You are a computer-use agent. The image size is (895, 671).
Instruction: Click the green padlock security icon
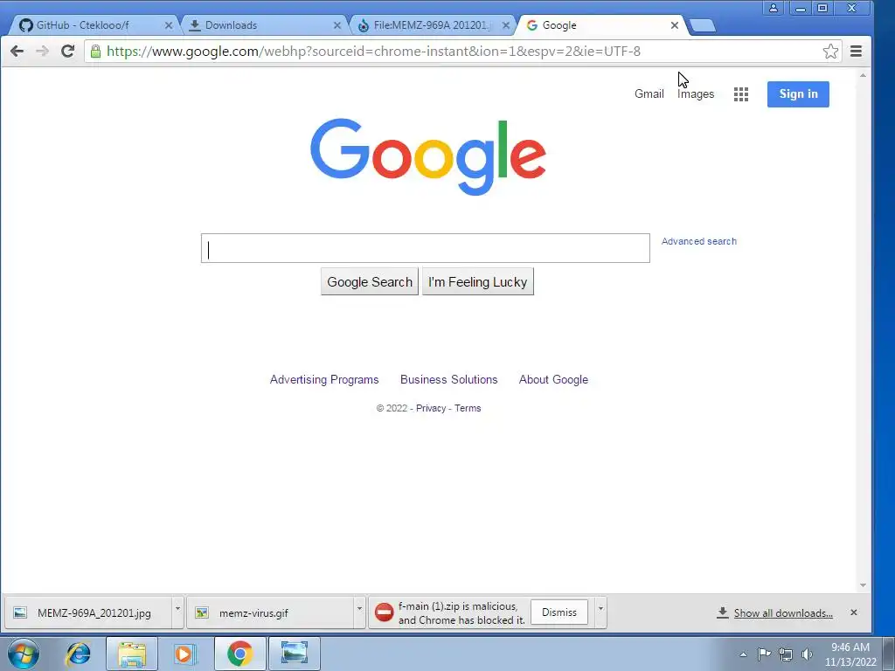point(96,52)
